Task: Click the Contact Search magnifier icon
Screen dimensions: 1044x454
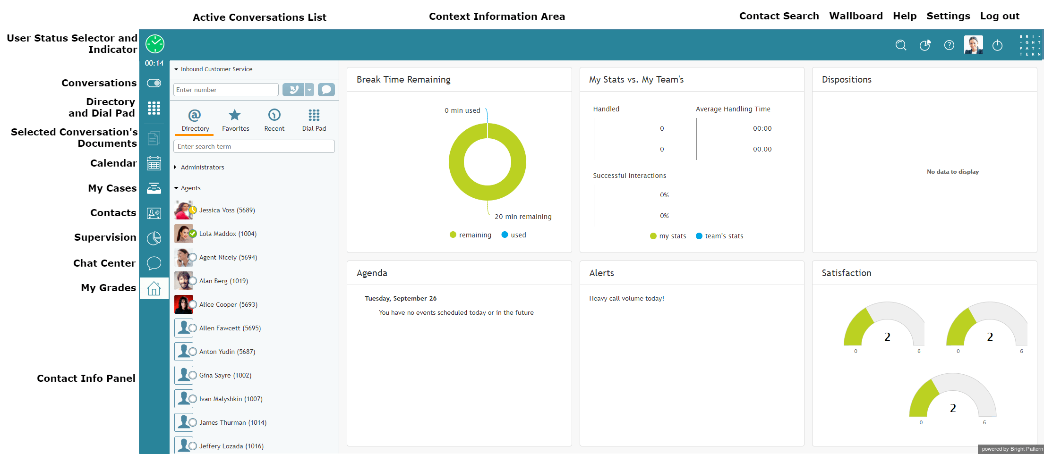Action: [901, 45]
